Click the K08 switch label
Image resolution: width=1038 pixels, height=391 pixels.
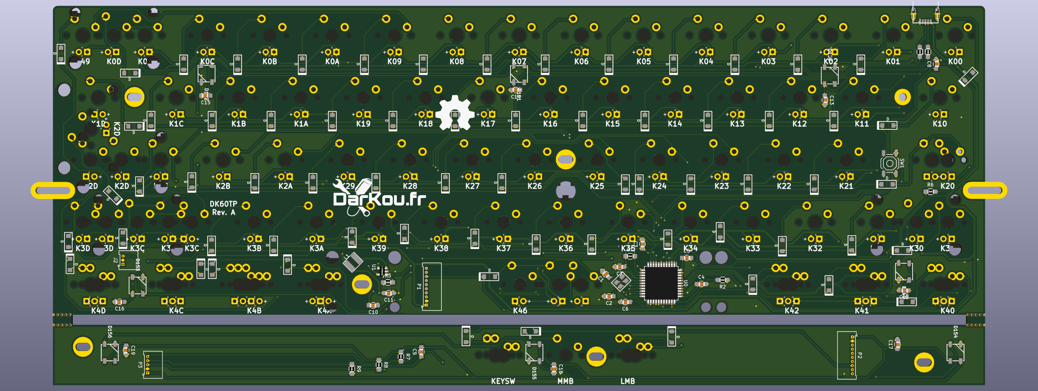point(457,62)
